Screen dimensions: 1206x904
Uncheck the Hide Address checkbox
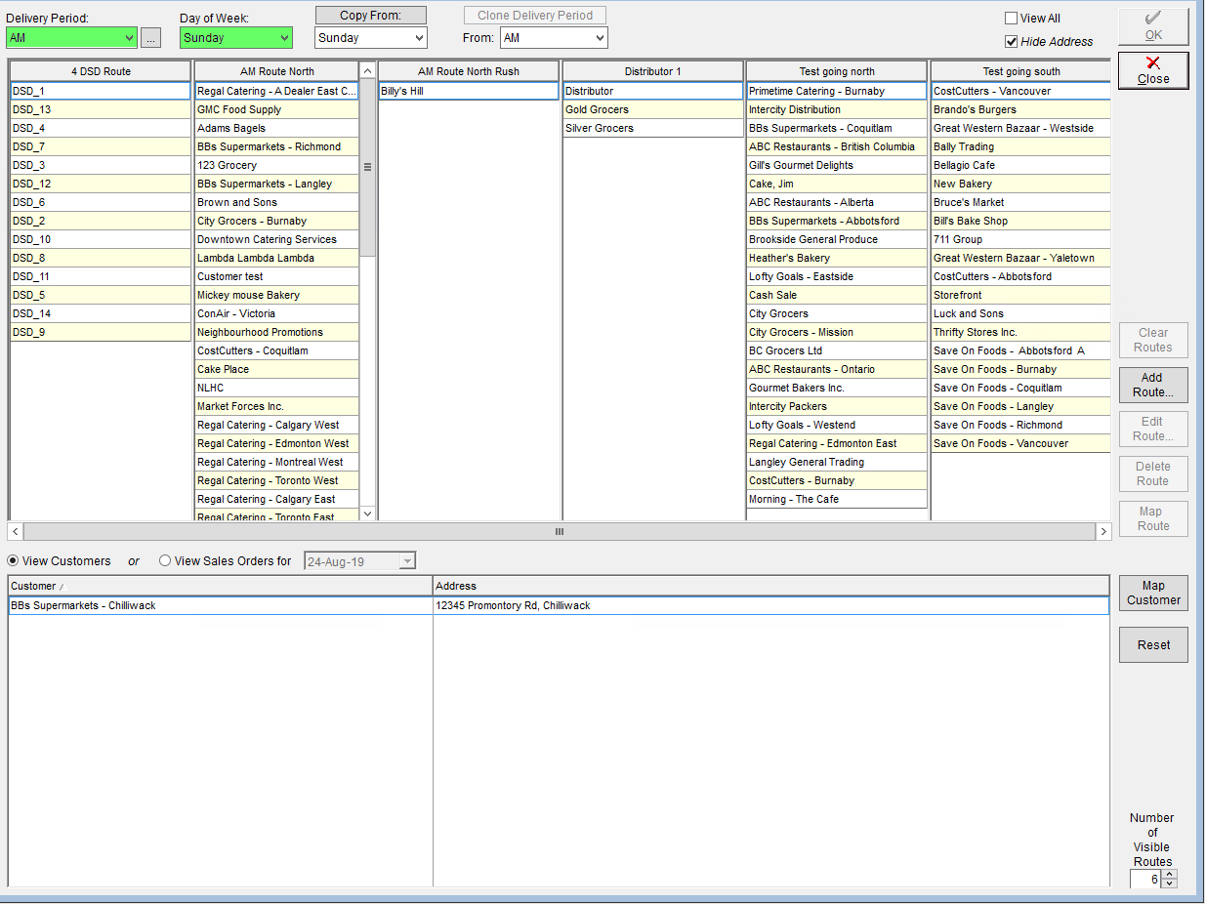tap(1011, 42)
